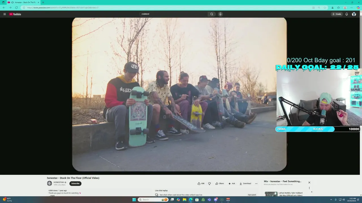Go to the YouTube home logo

[15, 14]
